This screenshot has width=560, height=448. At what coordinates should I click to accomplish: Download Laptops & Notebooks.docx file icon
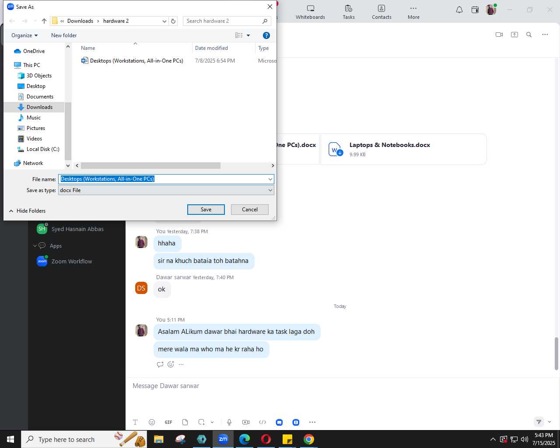336,149
